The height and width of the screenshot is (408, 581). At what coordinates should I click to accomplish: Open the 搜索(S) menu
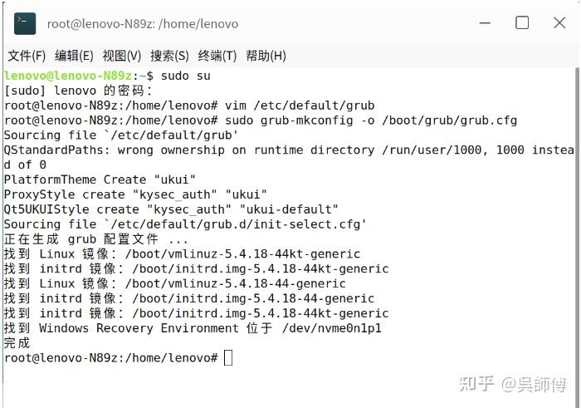[x=169, y=56]
